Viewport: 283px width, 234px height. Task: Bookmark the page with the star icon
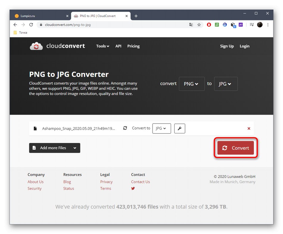point(199,25)
